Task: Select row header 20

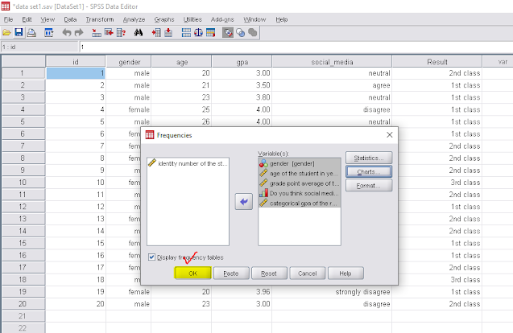Action: point(23,304)
